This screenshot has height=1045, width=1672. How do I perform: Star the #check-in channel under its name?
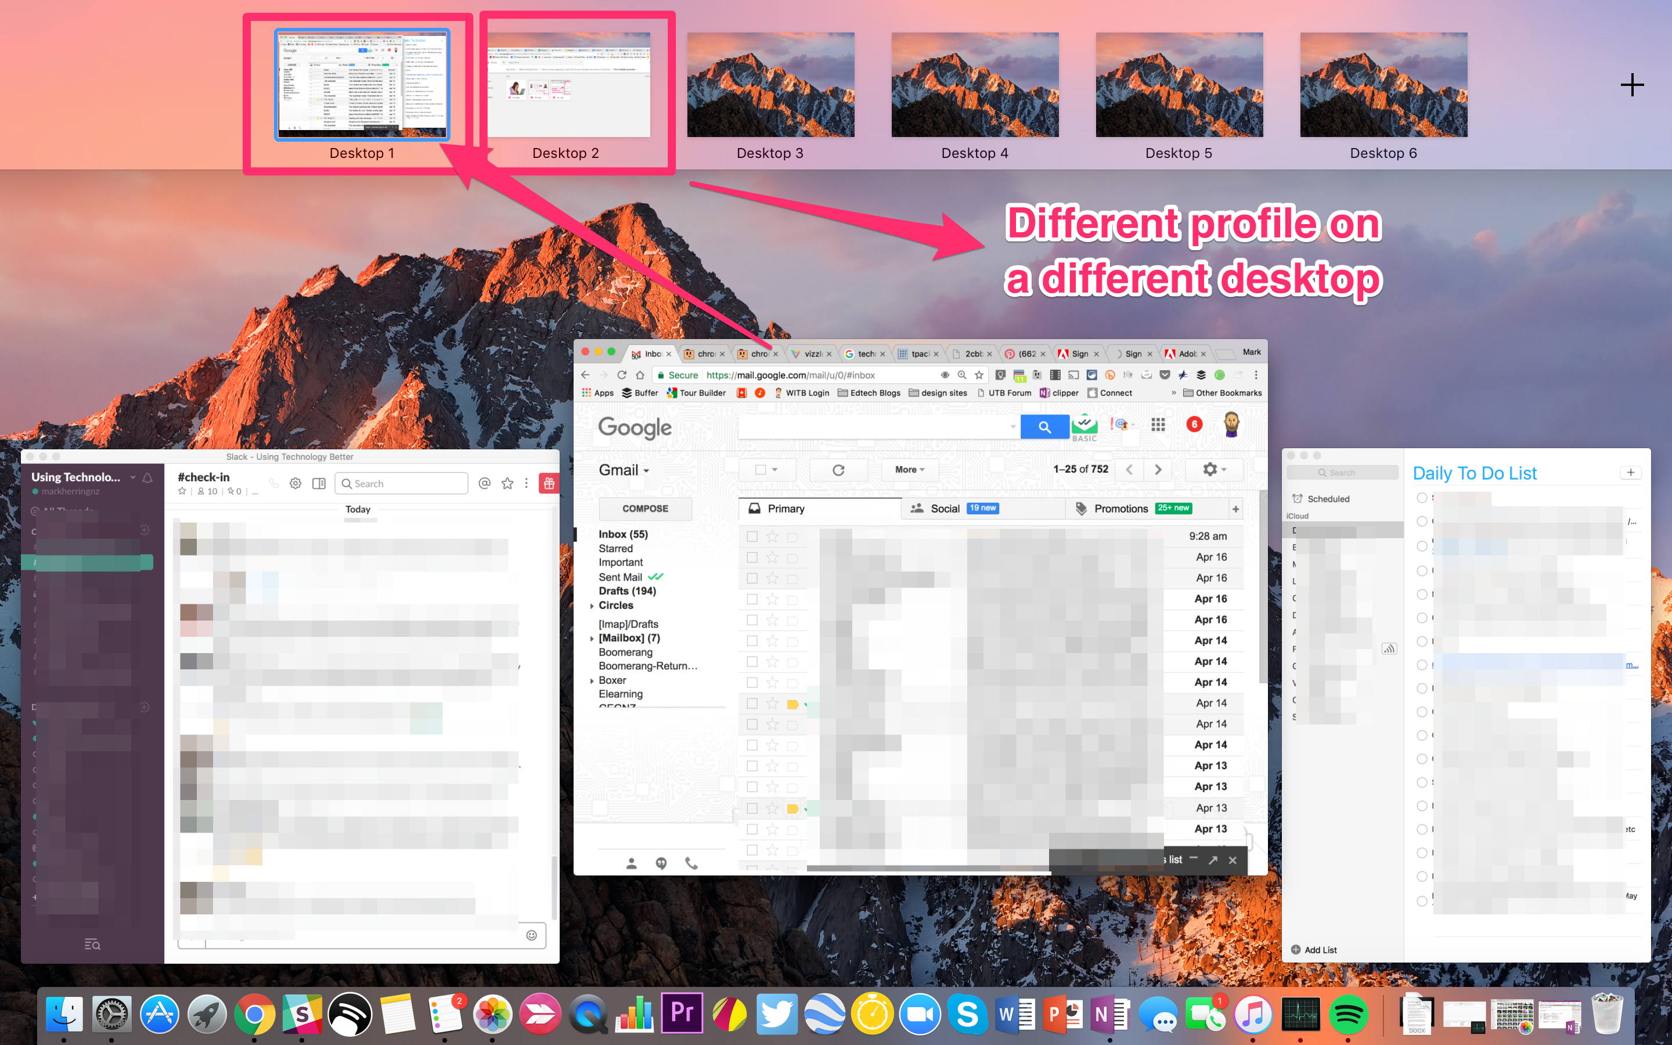point(182,491)
